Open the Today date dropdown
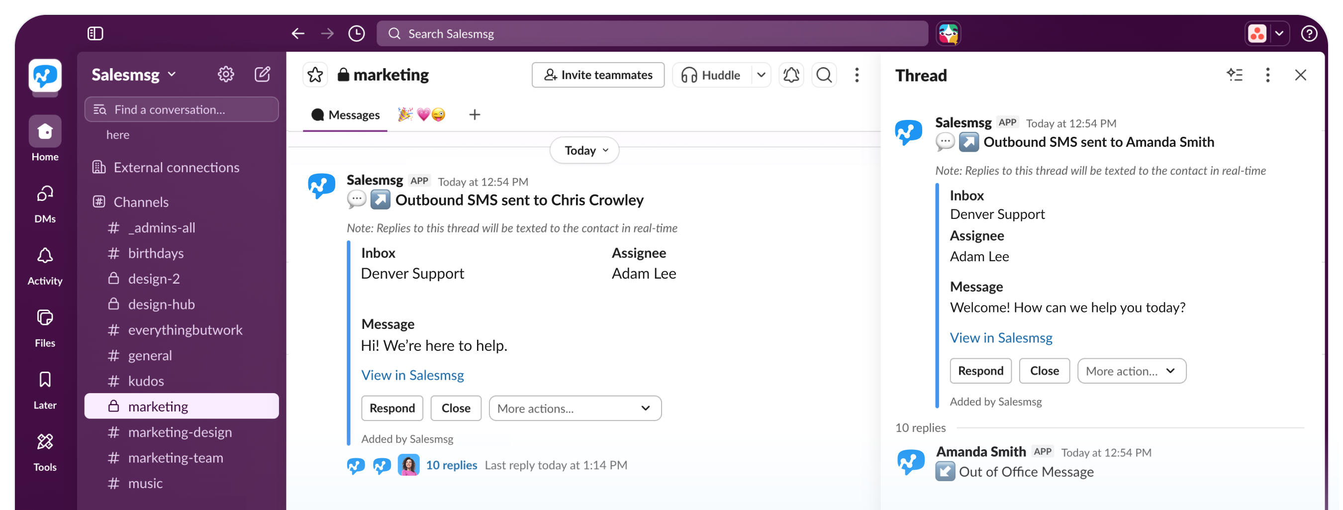Image resolution: width=1343 pixels, height=510 pixels. point(585,151)
